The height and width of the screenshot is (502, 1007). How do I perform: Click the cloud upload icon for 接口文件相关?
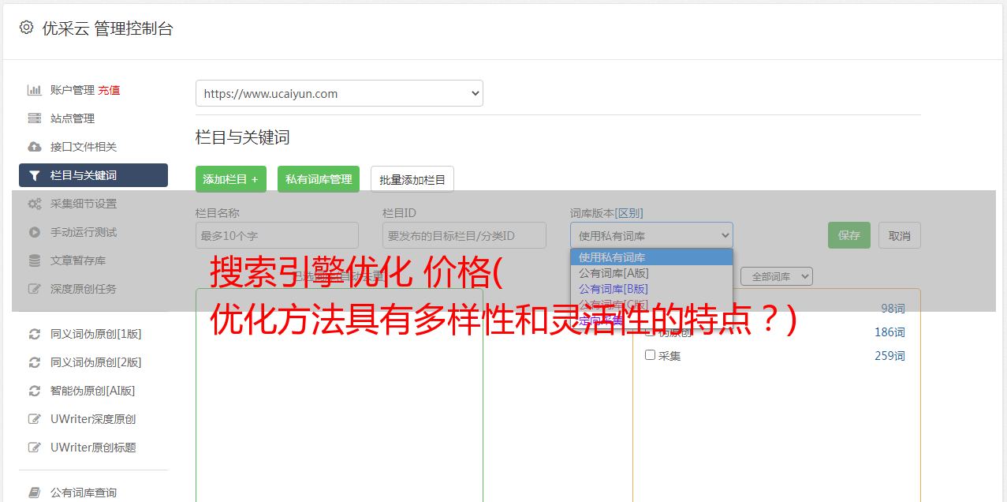pyautogui.click(x=35, y=147)
